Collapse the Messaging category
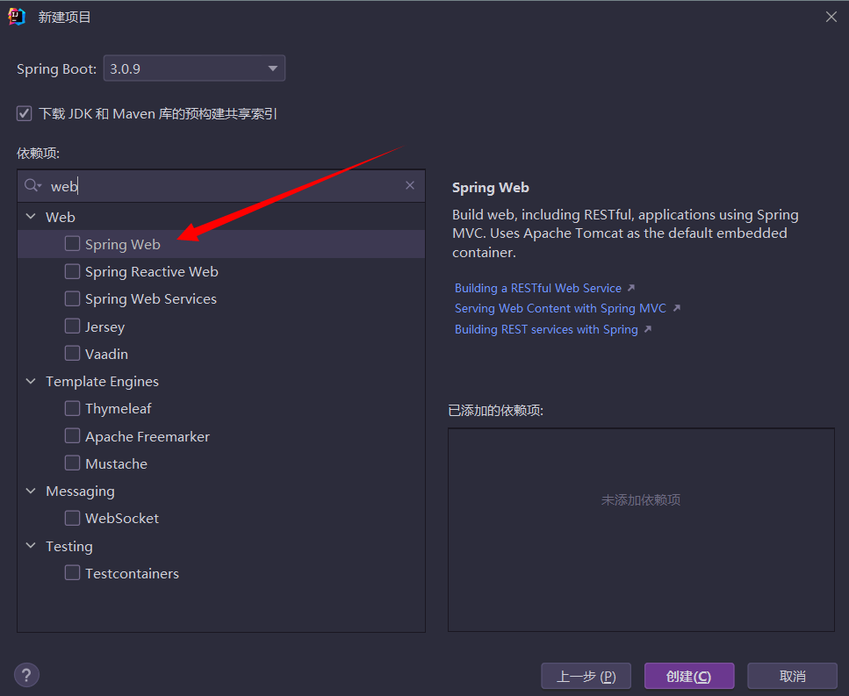The image size is (849, 696). [x=31, y=492]
